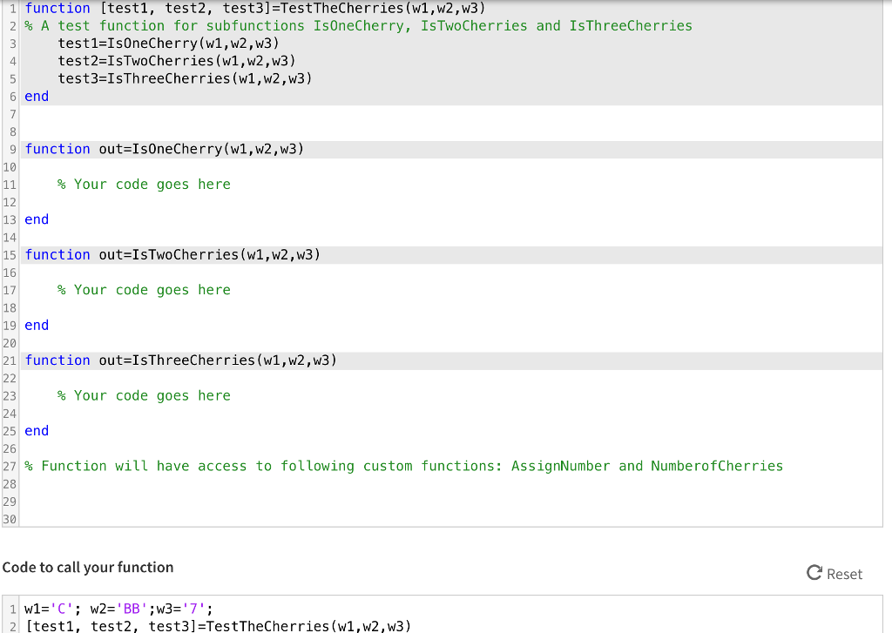The image size is (892, 633).
Task: Click line number 27 in the gutter
Action: tap(10, 467)
